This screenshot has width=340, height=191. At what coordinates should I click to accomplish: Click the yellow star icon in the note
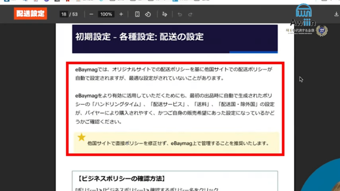pyautogui.click(x=81, y=138)
